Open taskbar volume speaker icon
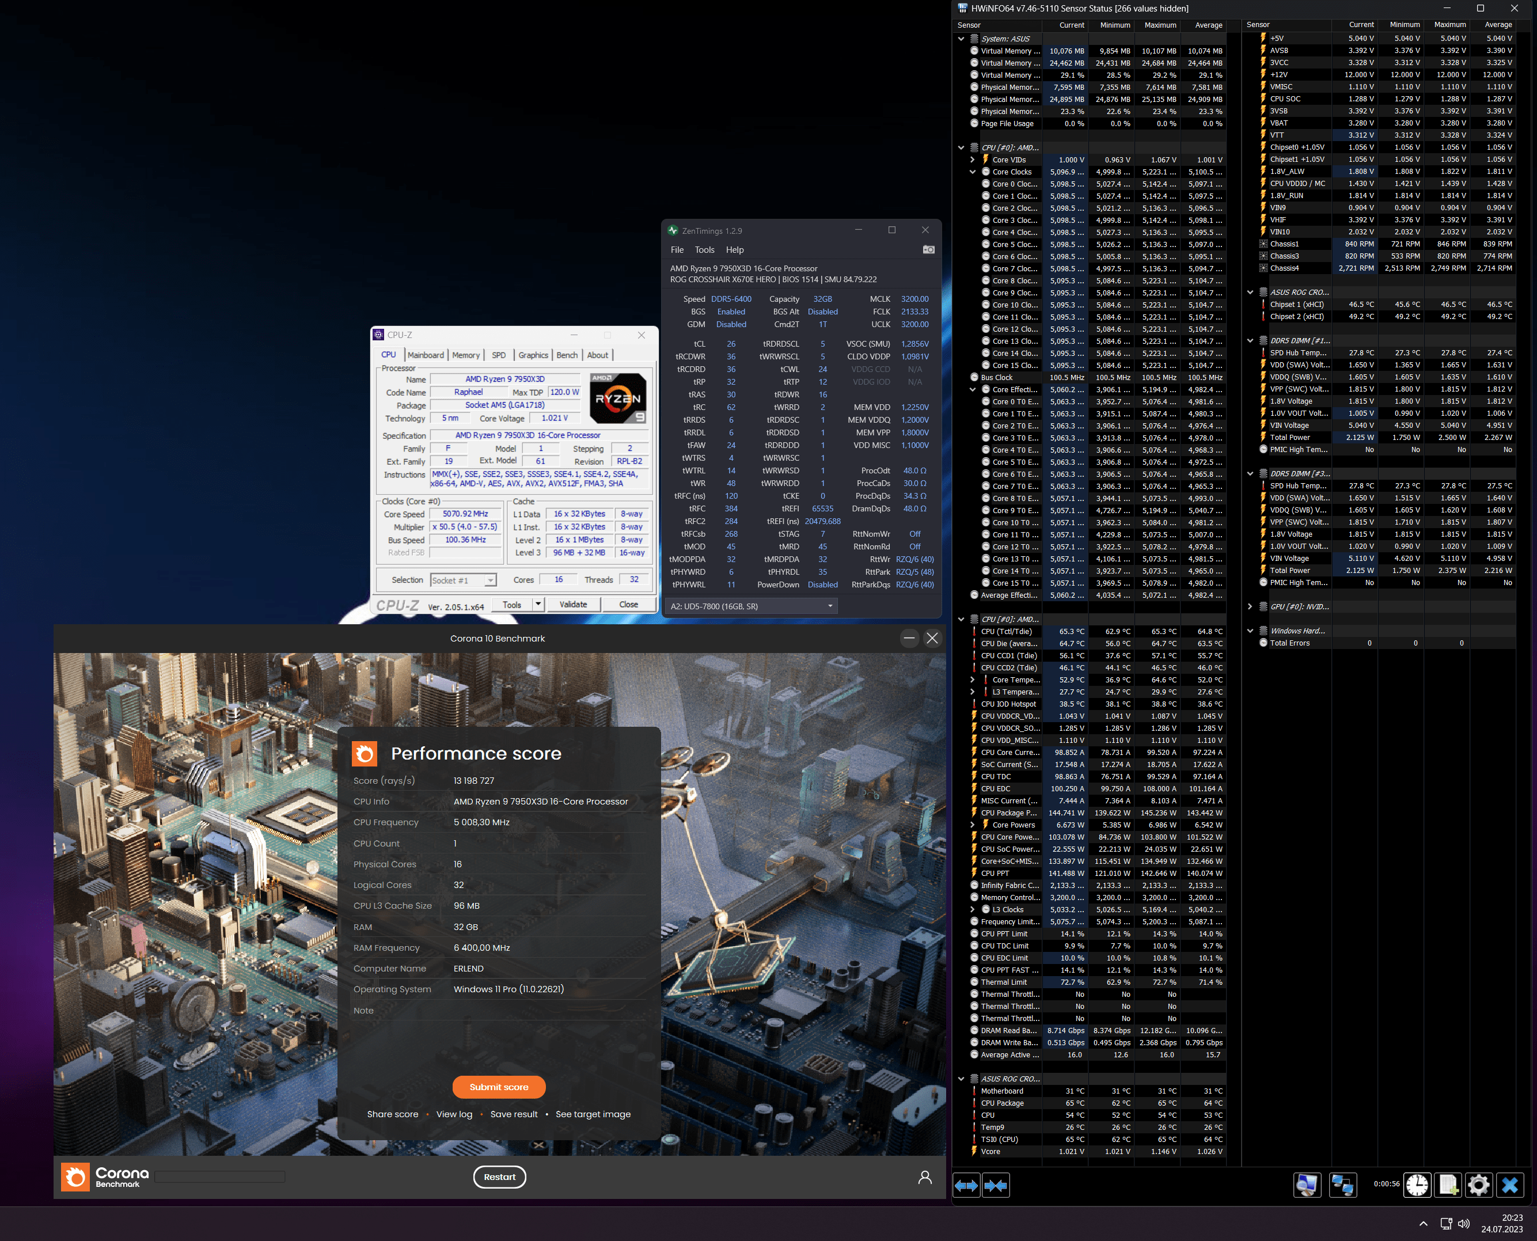 tap(1464, 1223)
